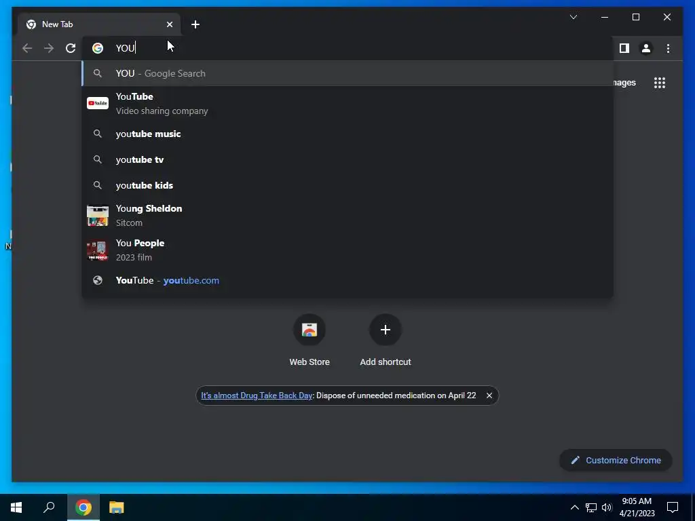Click the YouTube logo thumbnail
695x521 pixels.
coord(98,103)
